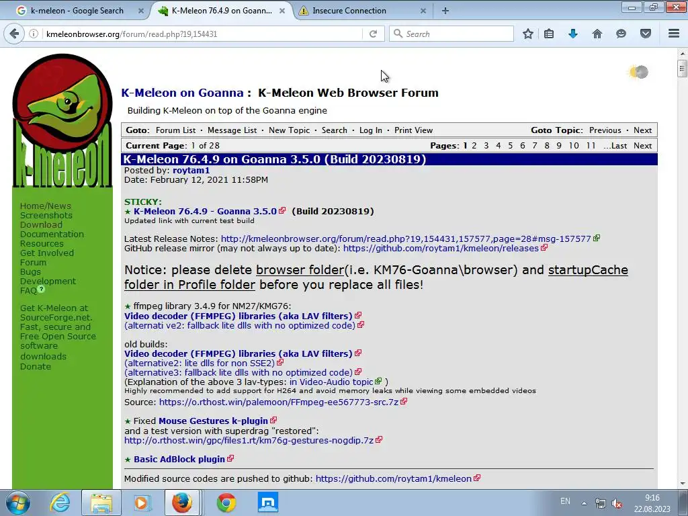Image resolution: width=688 pixels, height=516 pixels.
Task: Open Maxthon browser icon in taskbar
Action: pos(268,503)
